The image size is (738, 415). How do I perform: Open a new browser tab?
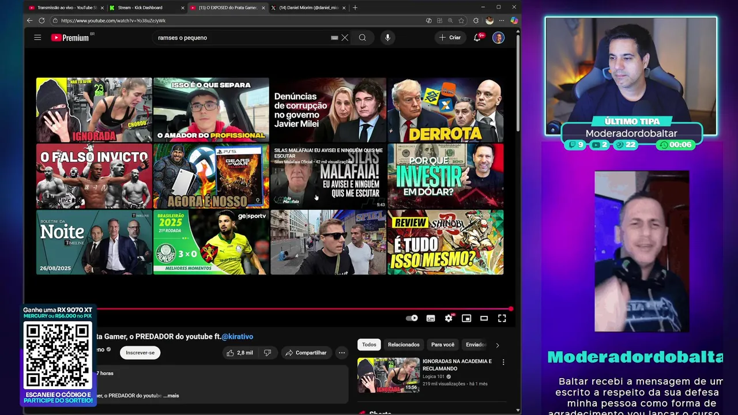pyautogui.click(x=355, y=7)
